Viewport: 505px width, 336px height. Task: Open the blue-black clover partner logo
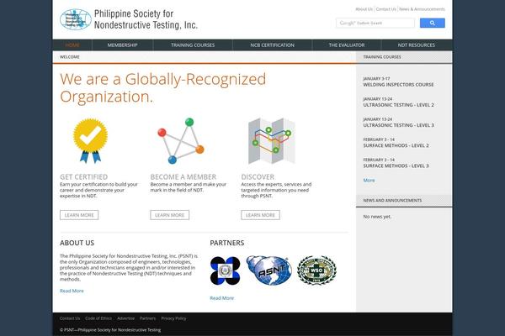coord(225,270)
